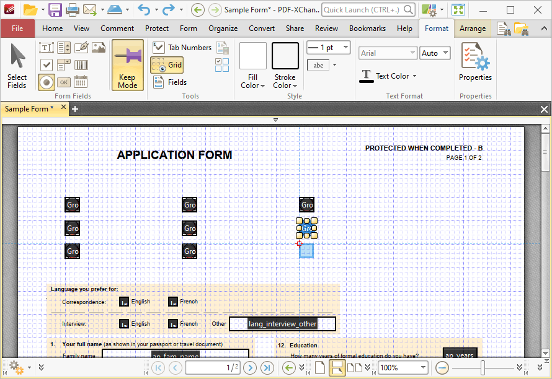The height and width of the screenshot is (379, 552).
Task: Click the Zoom out minus button
Action: 442,368
